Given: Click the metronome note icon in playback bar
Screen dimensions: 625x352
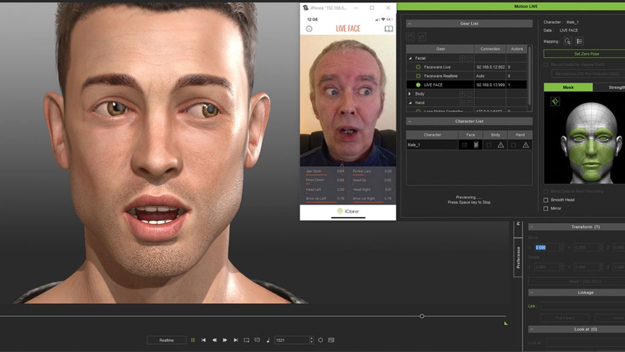Looking at the screenshot, I should pyautogui.click(x=268, y=340).
